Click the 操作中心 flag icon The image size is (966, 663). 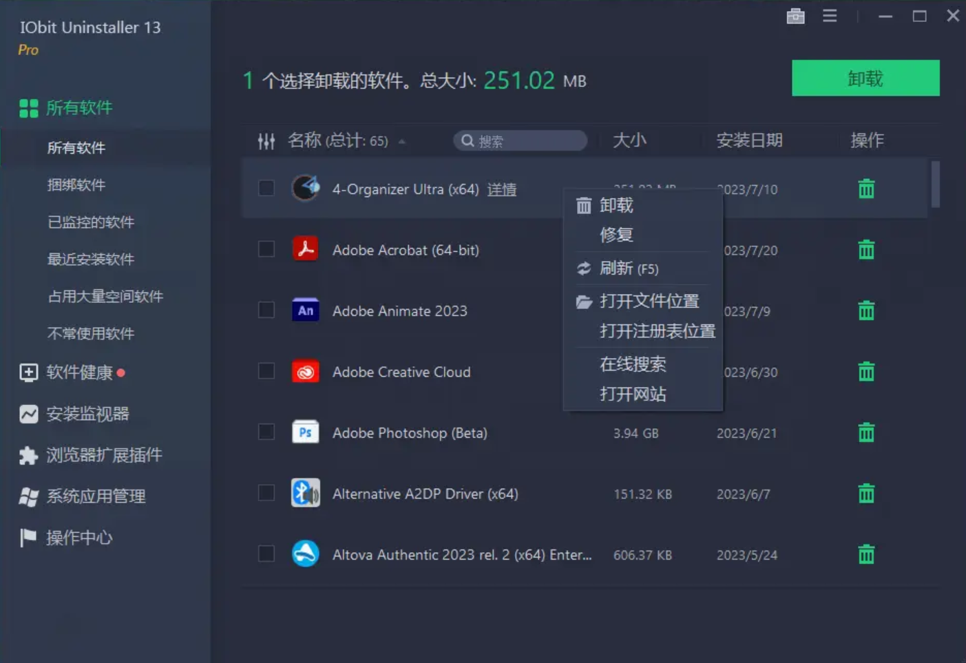28,538
